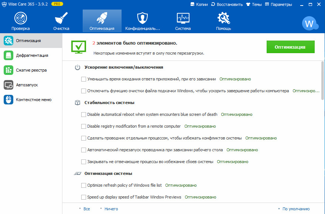Image resolution: width=325 pixels, height=214 pixels.
Task: Check Отключить функцию очистки файла подкачки
Action: pyautogui.click(x=83, y=91)
